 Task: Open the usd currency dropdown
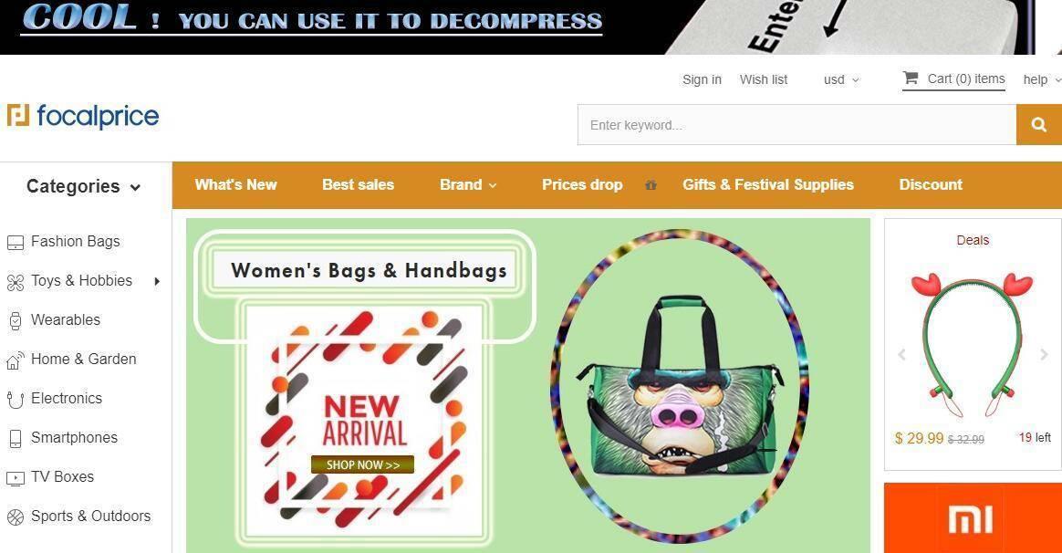point(841,80)
